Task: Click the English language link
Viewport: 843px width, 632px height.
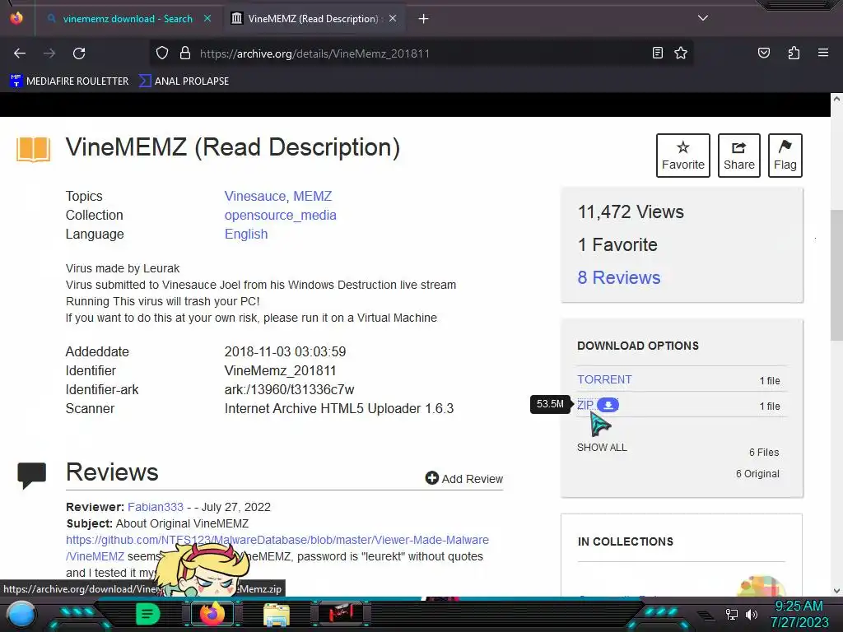Action: coord(245,235)
